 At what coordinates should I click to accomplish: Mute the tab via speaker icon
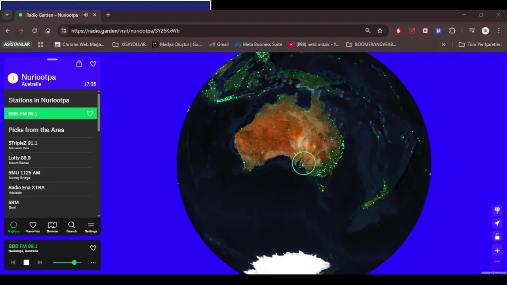pyautogui.click(x=86, y=15)
